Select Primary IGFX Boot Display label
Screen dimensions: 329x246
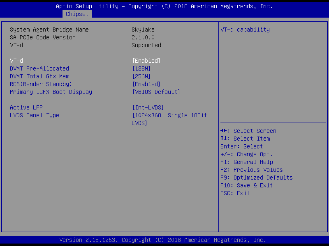[51, 92]
